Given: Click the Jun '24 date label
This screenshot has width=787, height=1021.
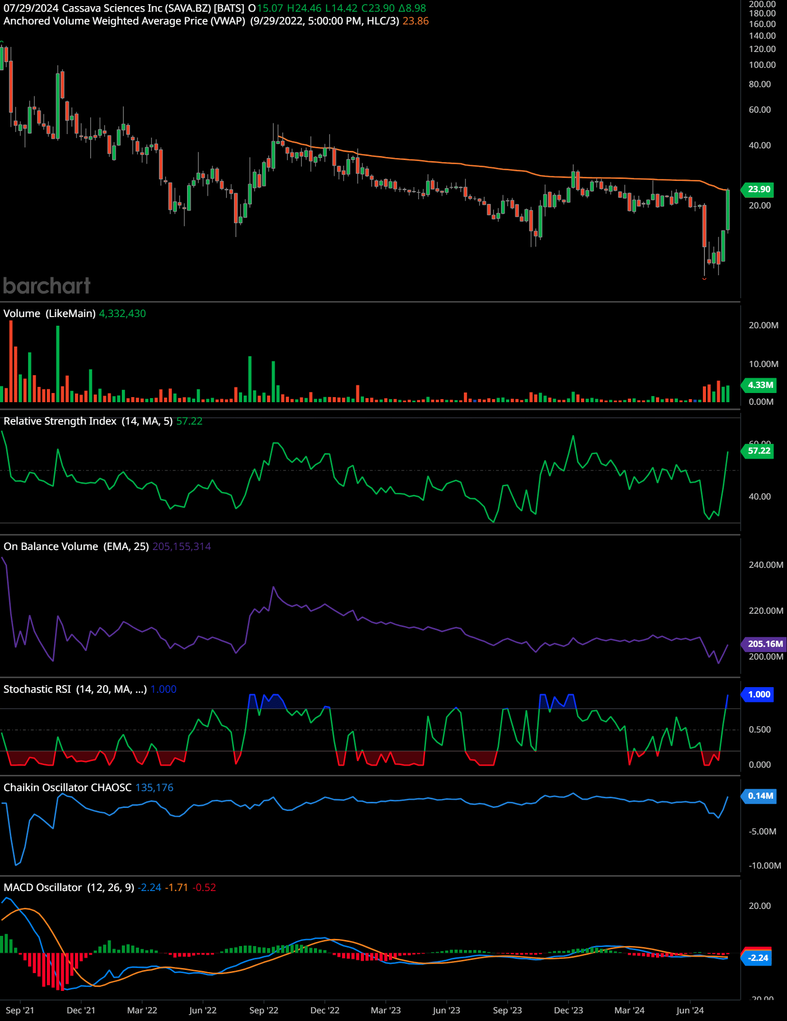Looking at the screenshot, I should point(690,1010).
